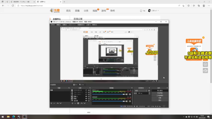Open Douyu 直播 navigation link
The width and height of the screenshot is (212, 119).
tap(77, 11)
